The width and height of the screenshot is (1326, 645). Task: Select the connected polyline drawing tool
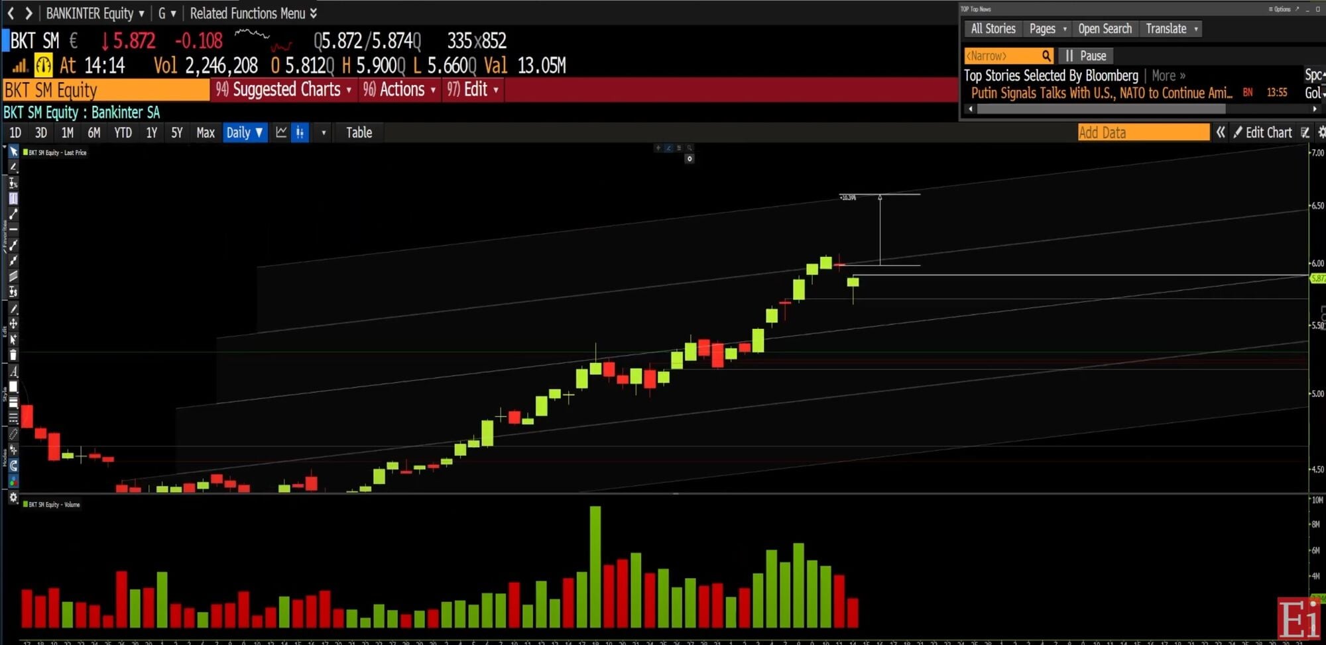13,245
